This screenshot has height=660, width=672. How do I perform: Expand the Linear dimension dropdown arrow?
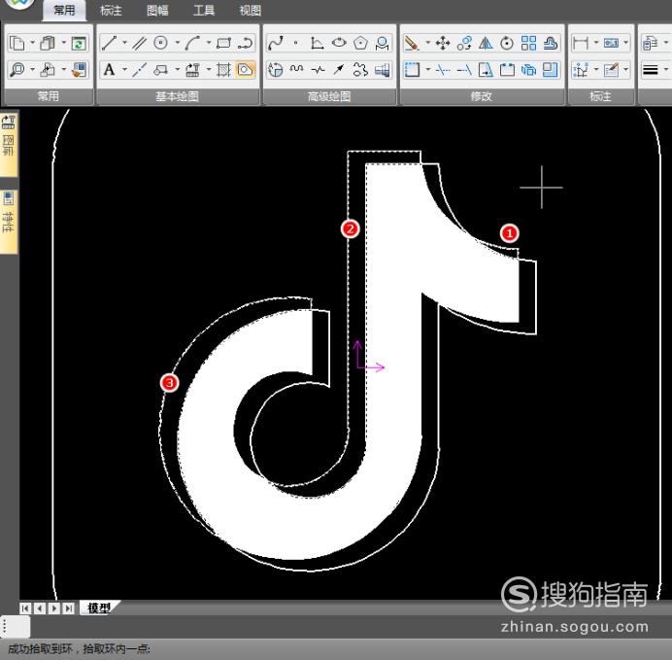[x=595, y=43]
